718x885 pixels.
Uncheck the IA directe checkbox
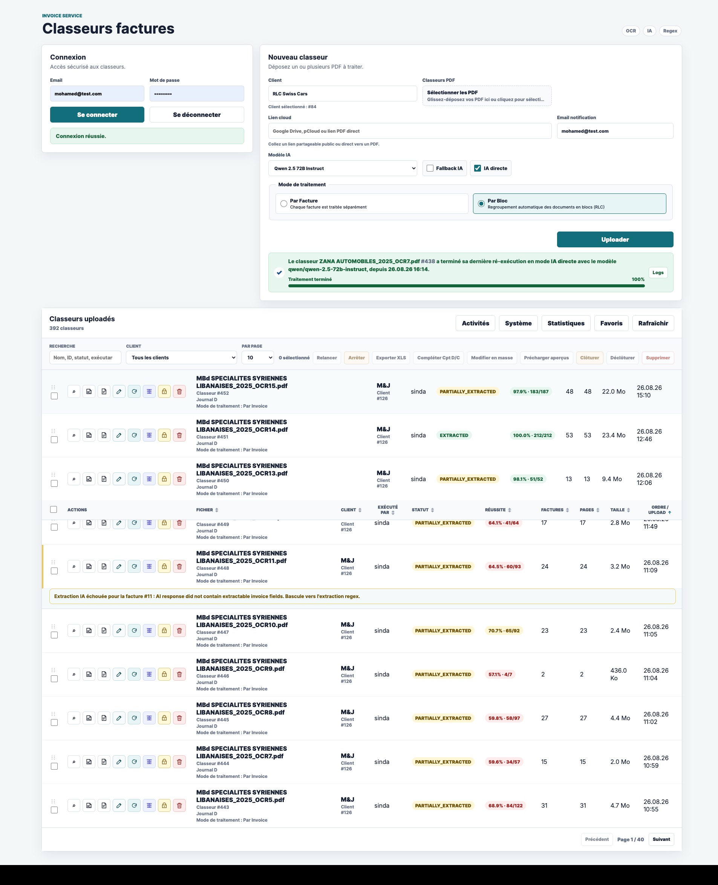tap(478, 169)
